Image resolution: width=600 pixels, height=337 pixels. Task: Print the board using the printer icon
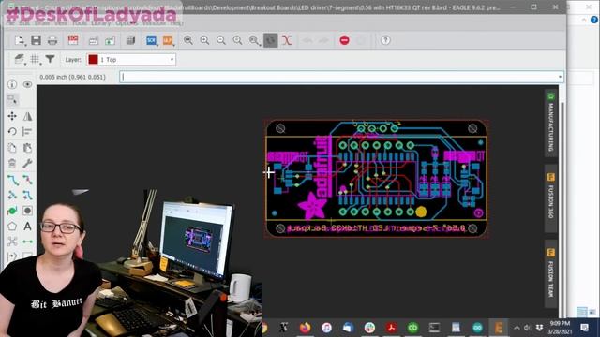pos(52,40)
